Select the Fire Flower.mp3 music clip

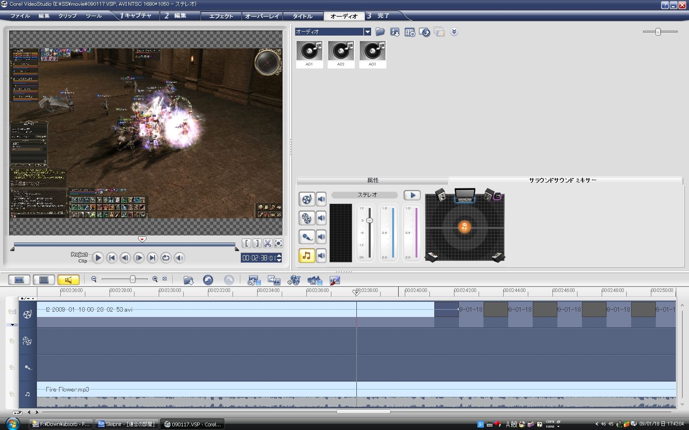click(x=356, y=394)
